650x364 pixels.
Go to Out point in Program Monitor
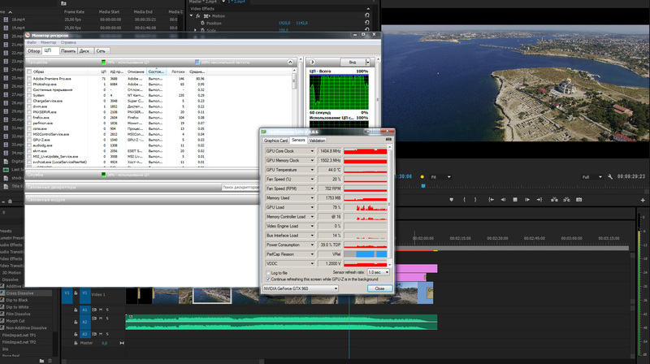click(x=539, y=200)
